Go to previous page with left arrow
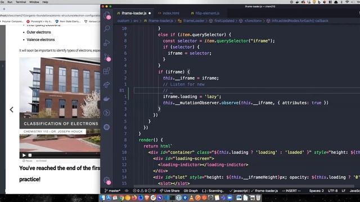 click(x=11, y=109)
